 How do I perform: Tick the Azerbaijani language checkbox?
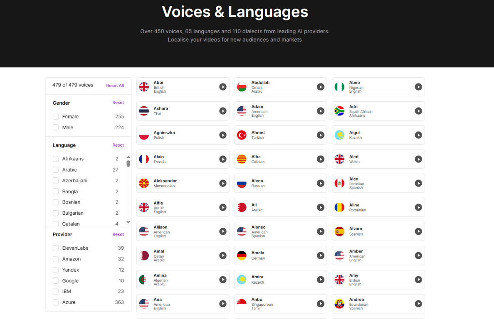pyautogui.click(x=56, y=181)
